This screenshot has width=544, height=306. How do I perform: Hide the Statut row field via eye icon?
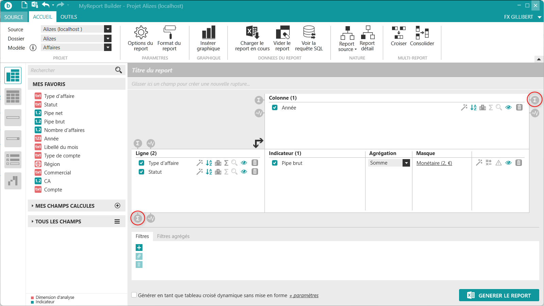[244, 172]
